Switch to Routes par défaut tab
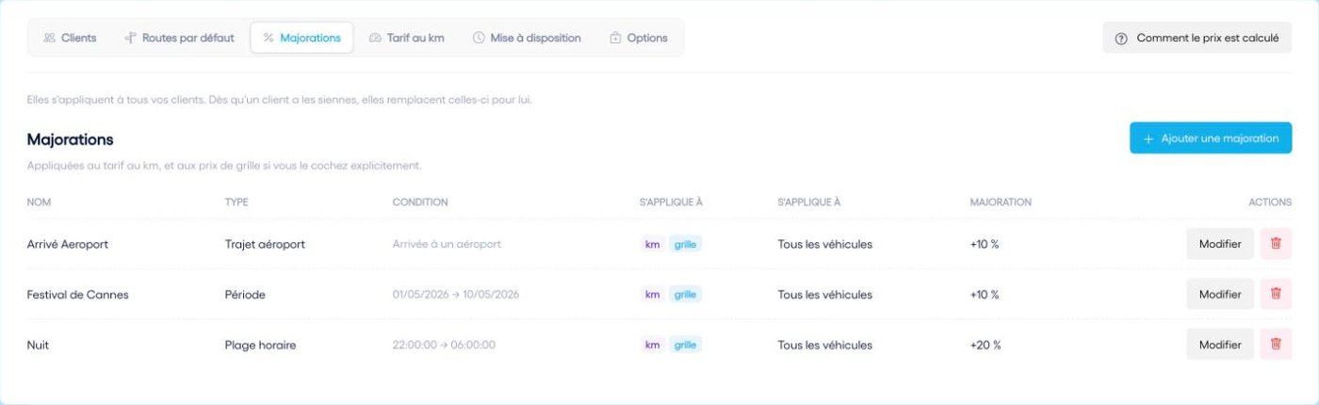The height and width of the screenshot is (405, 1319). 179,38
